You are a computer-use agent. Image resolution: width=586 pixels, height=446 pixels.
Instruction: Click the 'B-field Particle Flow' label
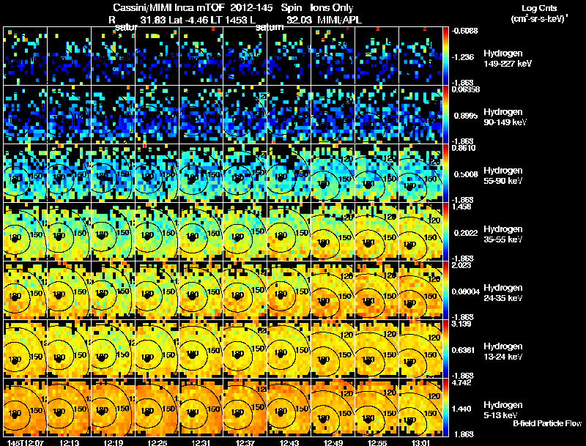click(x=547, y=423)
